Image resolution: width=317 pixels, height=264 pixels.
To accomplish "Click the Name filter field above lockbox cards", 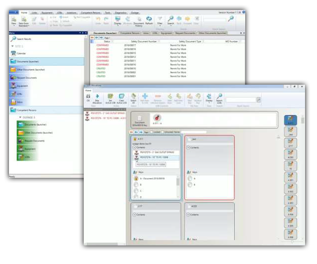I will (193, 132).
